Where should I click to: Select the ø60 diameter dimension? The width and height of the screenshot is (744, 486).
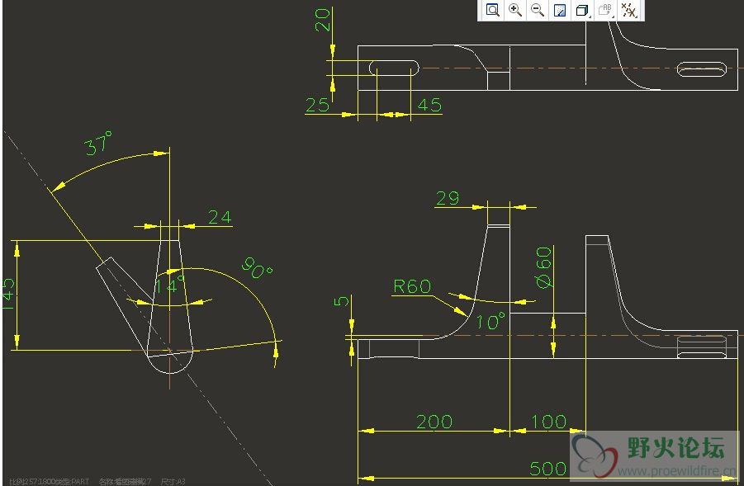(x=544, y=267)
